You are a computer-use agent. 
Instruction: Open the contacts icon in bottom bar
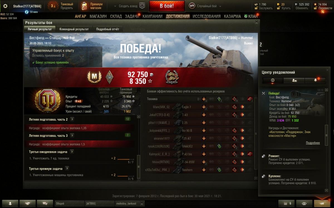click(x=10, y=204)
